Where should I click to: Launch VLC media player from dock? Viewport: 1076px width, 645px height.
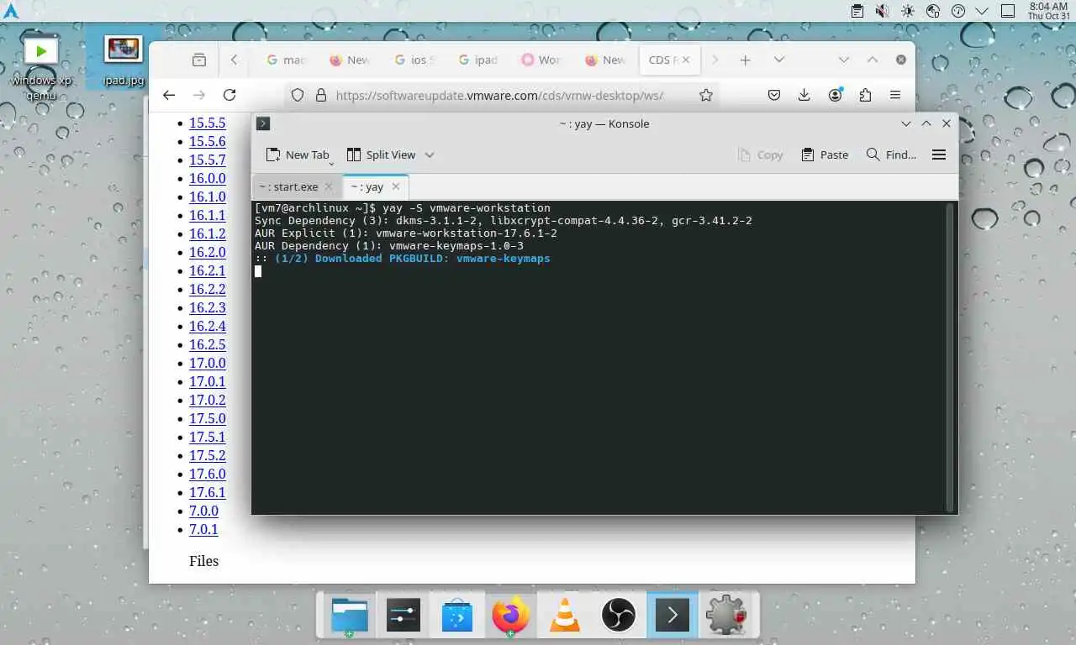coord(565,616)
